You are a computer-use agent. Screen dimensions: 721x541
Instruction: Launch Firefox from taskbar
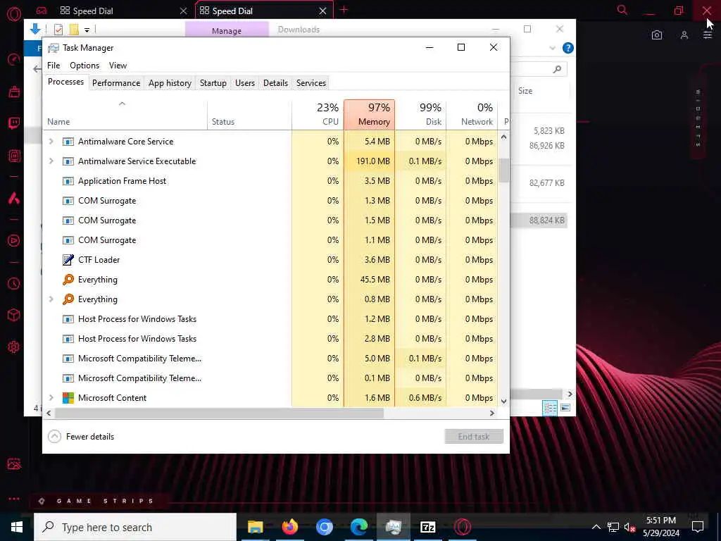tap(289, 527)
